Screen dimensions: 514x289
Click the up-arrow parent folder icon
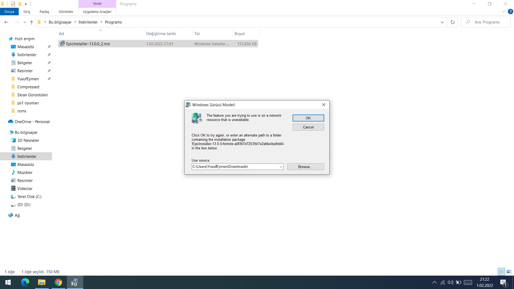[32, 22]
